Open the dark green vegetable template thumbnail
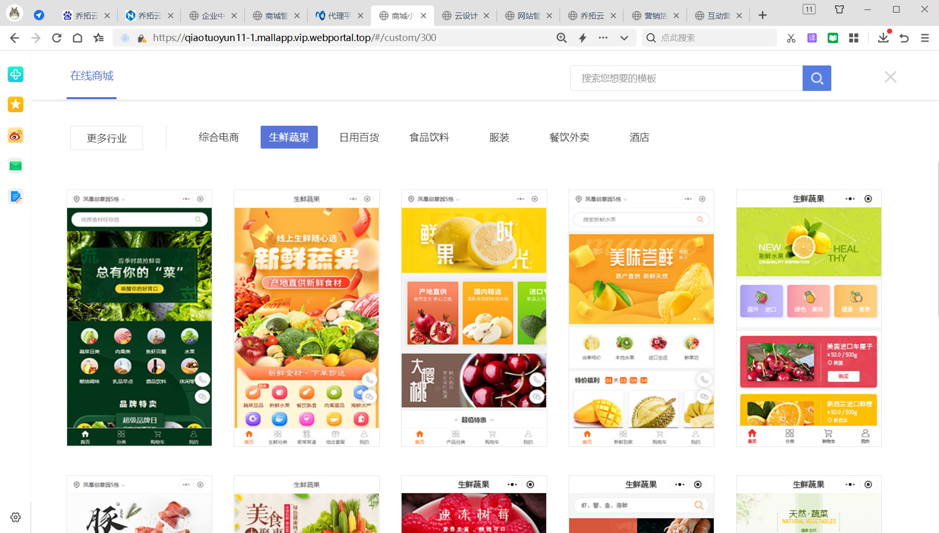Viewport: 939px width, 533px height. 139,318
